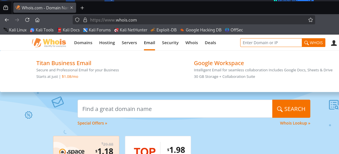
Task: Open the Email menu
Action: pos(149,43)
